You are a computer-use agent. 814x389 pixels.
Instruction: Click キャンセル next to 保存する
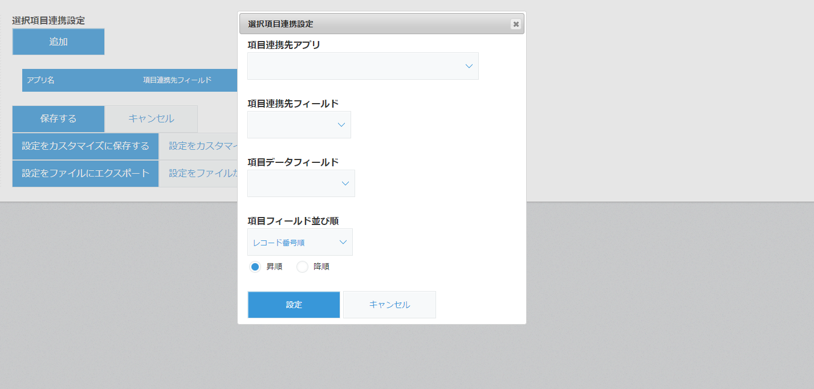click(x=150, y=118)
